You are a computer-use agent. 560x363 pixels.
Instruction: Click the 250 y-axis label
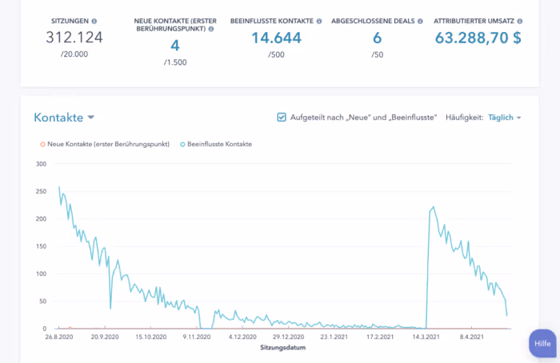[41, 191]
